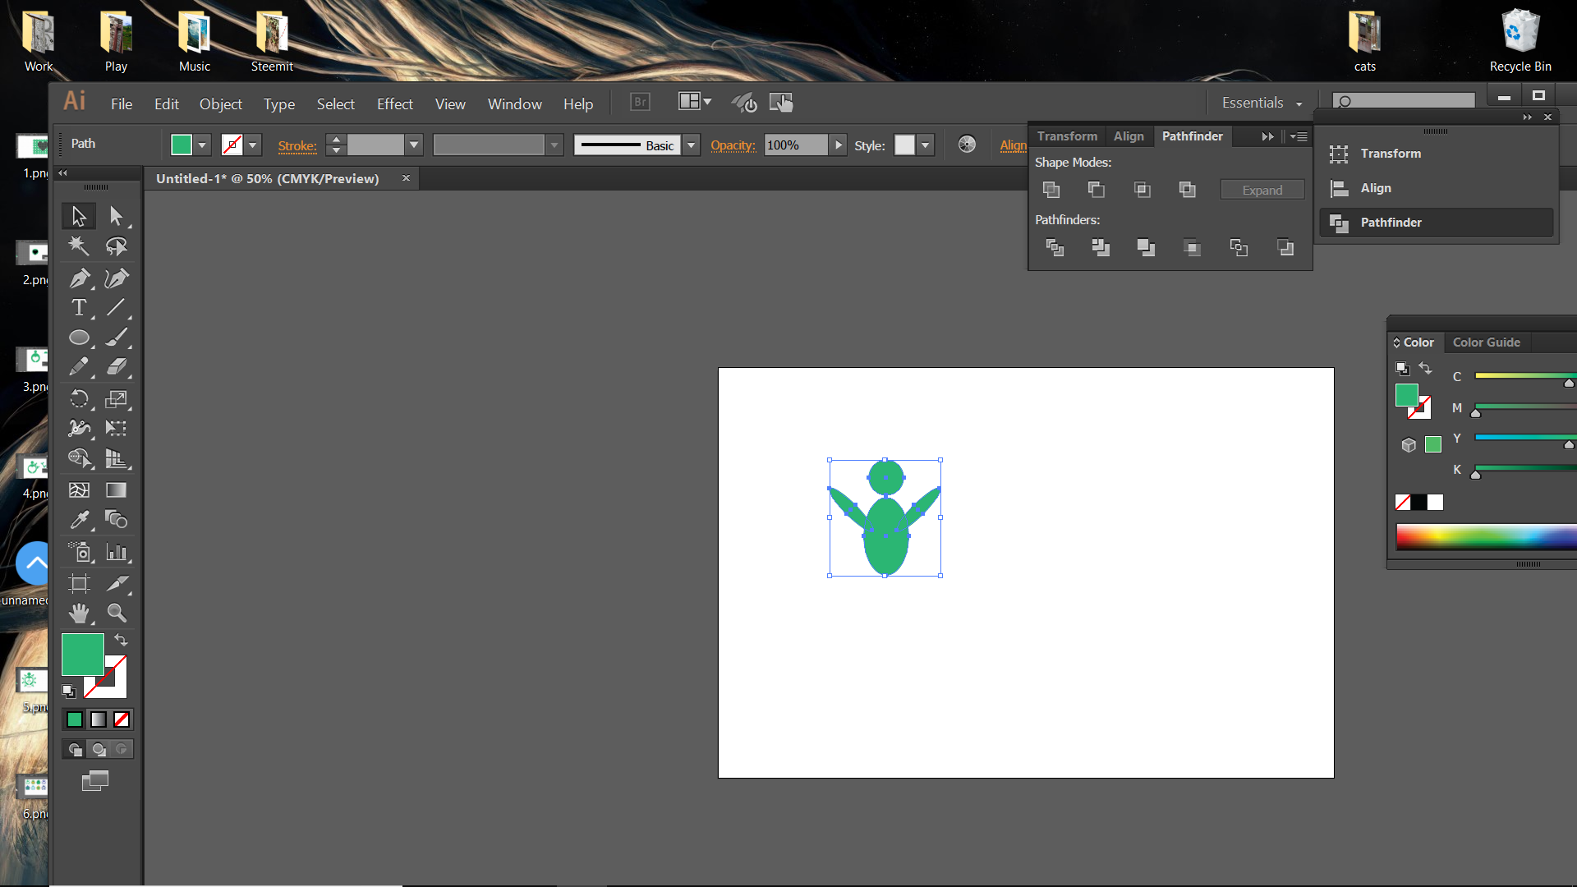Select the Zoom tool
Viewport: 1577px width, 887px height.
click(x=116, y=614)
